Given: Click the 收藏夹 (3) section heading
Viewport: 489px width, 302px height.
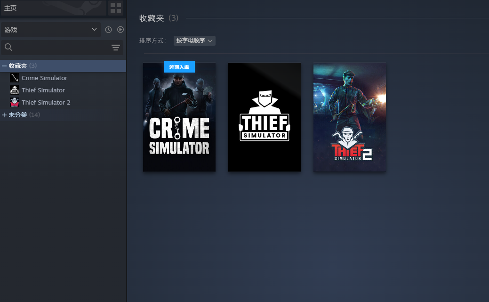Looking at the screenshot, I should tap(159, 18).
